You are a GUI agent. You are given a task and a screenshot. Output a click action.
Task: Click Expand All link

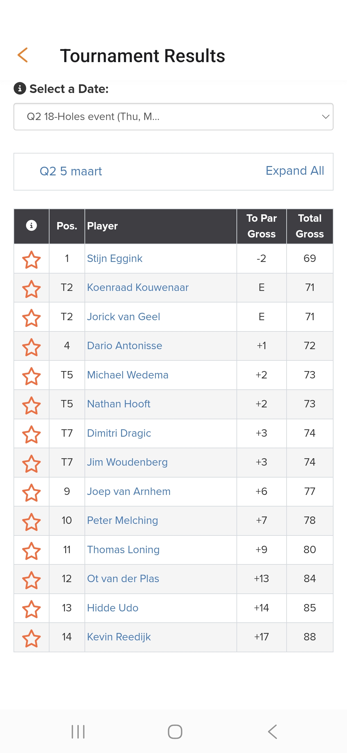click(x=295, y=171)
